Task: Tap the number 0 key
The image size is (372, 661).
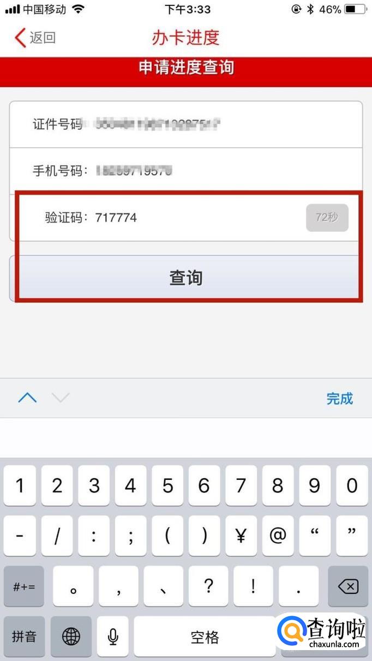Action: 352,485
